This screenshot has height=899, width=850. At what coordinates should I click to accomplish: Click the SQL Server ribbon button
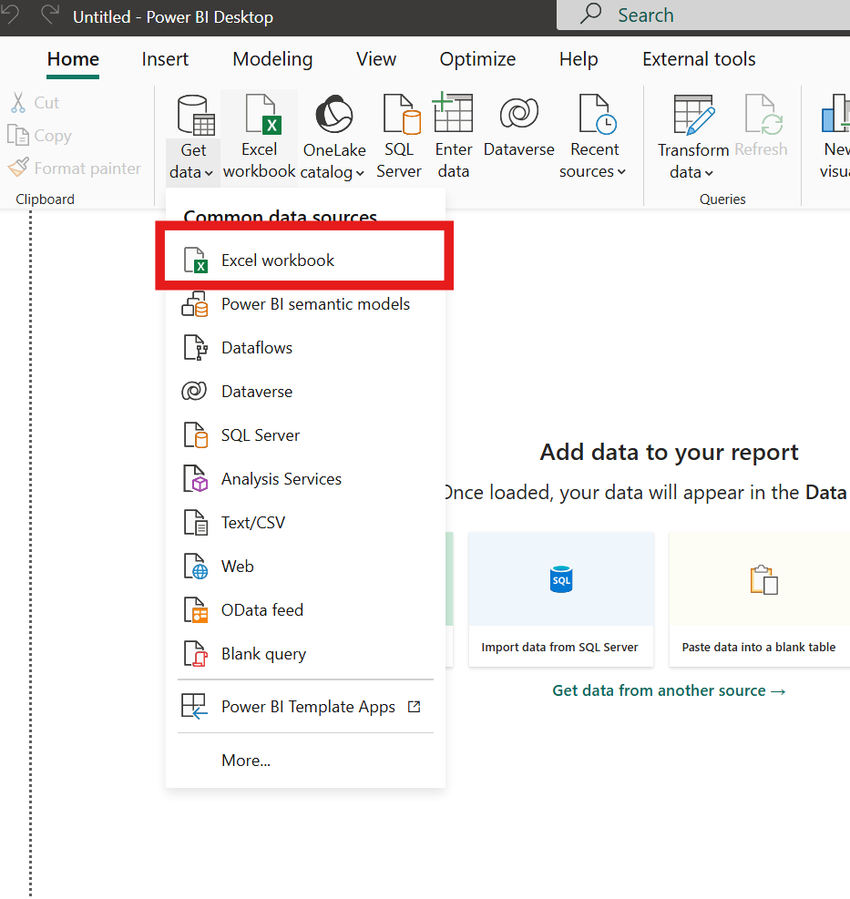click(399, 138)
